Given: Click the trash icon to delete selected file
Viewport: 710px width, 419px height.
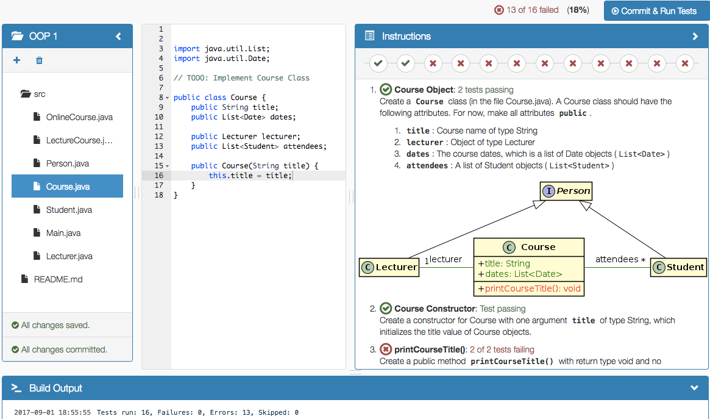Looking at the screenshot, I should [x=39, y=60].
